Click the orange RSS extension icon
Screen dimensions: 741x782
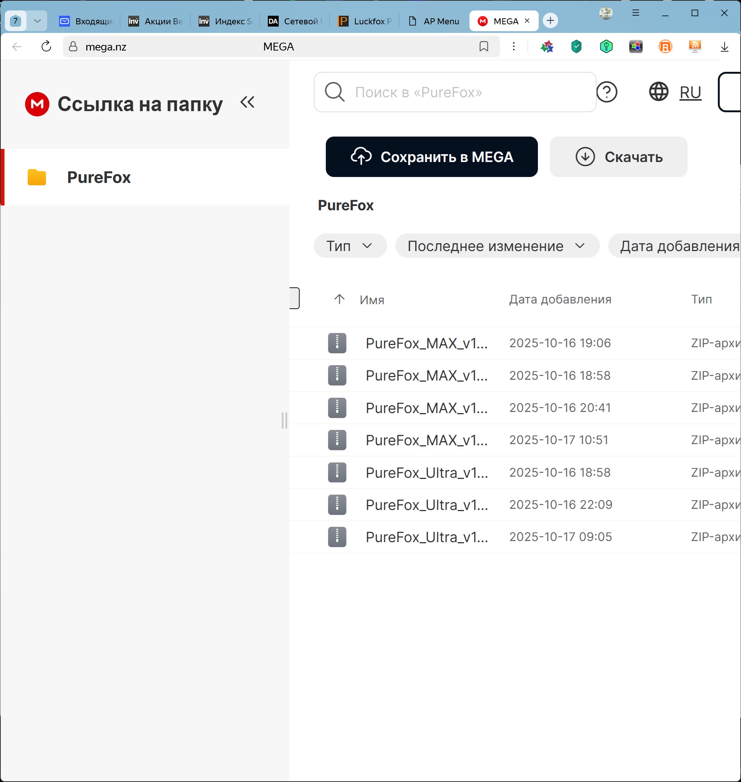tap(695, 47)
